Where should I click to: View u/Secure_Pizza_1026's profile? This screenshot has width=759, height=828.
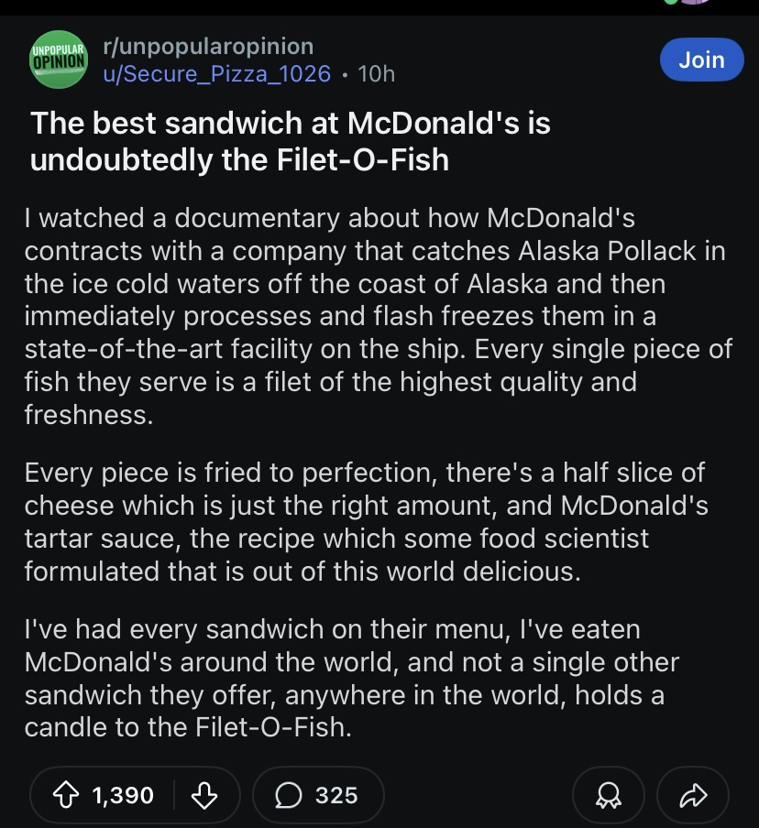(x=216, y=73)
